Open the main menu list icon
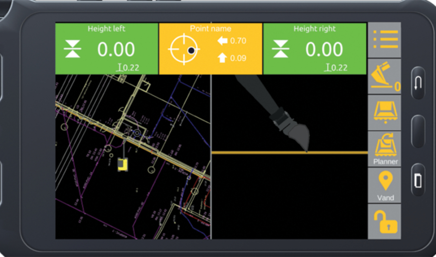 click(x=385, y=39)
